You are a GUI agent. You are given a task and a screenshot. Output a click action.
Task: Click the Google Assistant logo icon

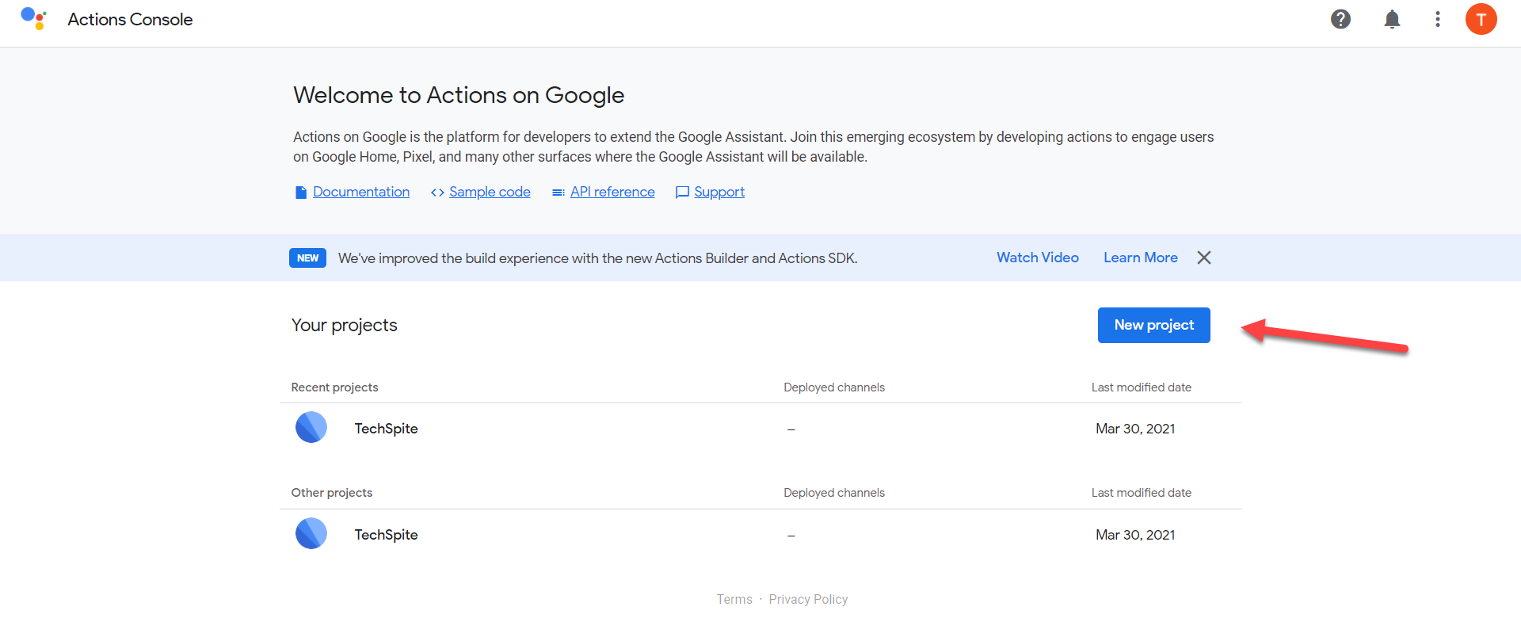[x=33, y=18]
